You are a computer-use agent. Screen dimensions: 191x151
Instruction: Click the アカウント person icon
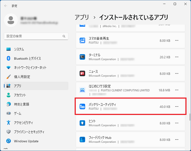pyautogui.click(x=9, y=95)
